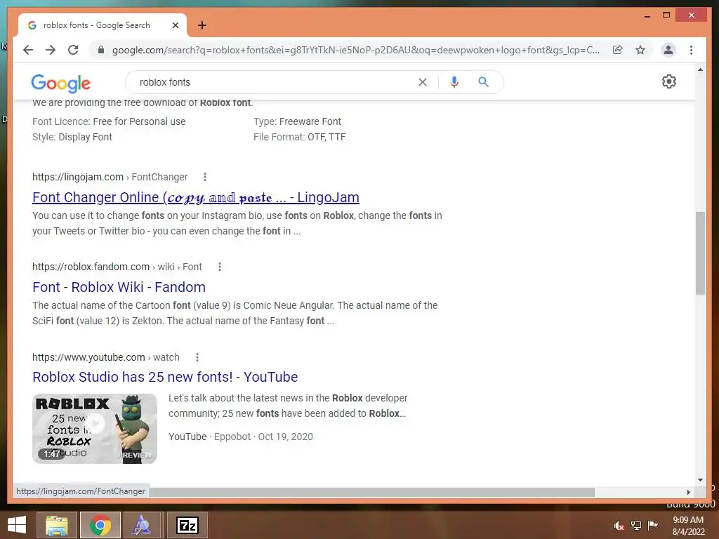Screen dimensions: 719x539
Task: Submit search with magnifier icon
Action: click(483, 82)
